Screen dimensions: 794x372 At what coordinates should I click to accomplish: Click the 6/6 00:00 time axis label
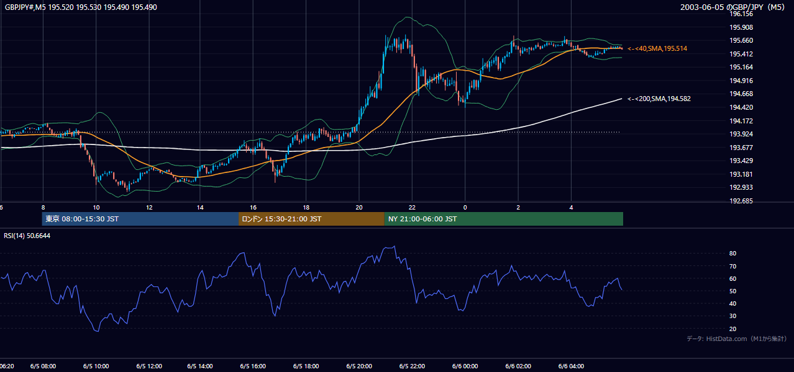tap(465, 366)
